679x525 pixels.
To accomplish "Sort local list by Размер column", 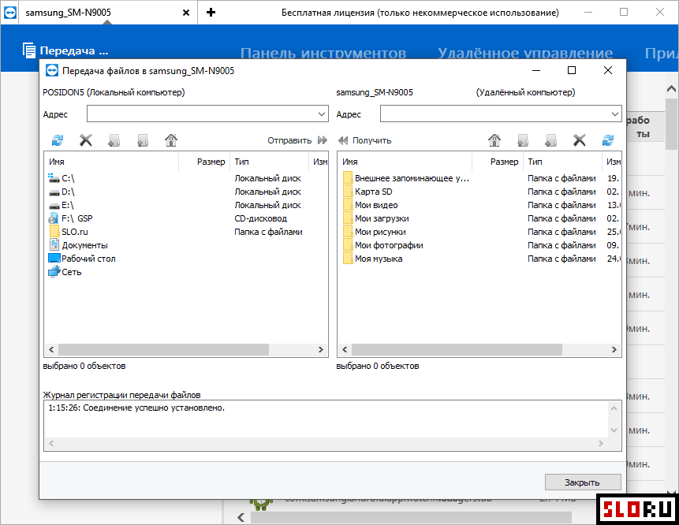I will point(204,162).
